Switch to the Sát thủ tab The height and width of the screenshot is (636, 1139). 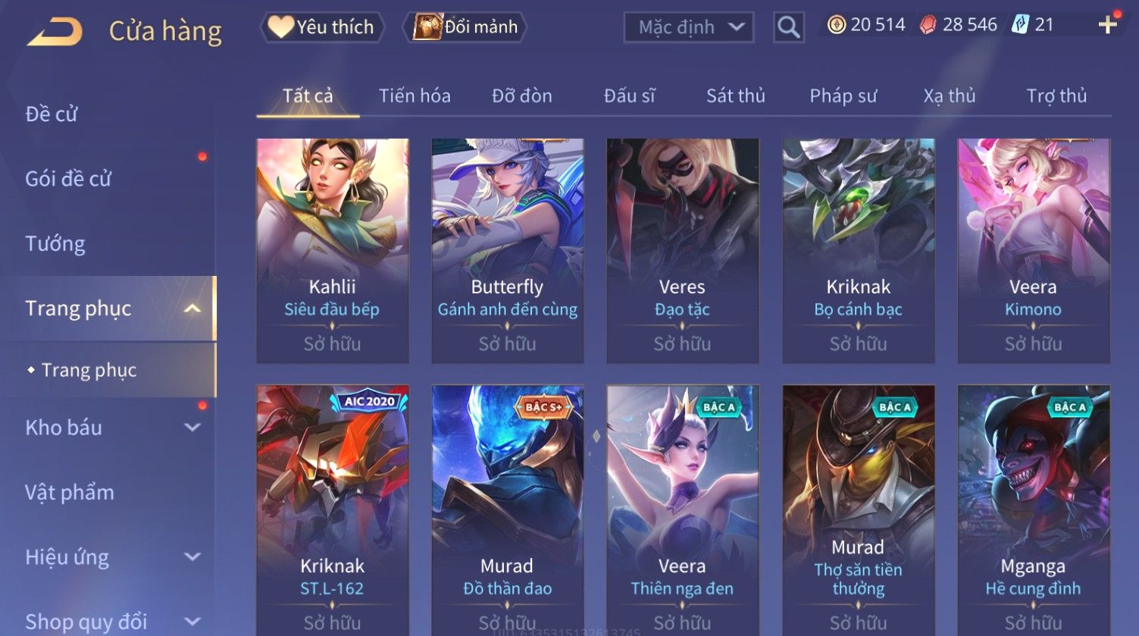(735, 96)
